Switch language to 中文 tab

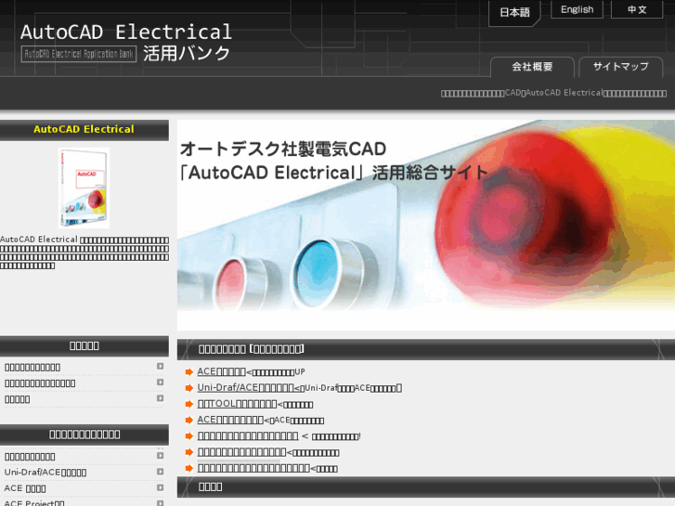pos(637,9)
